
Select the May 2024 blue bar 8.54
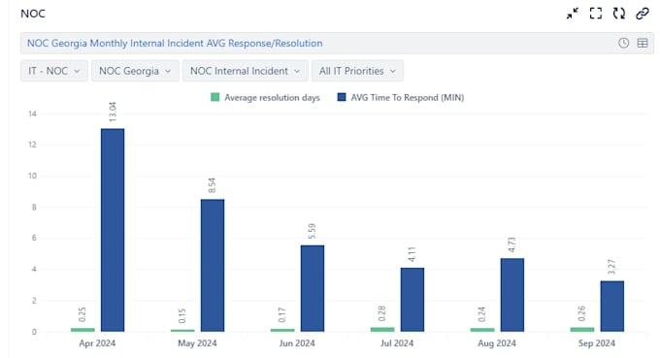pyautogui.click(x=213, y=266)
